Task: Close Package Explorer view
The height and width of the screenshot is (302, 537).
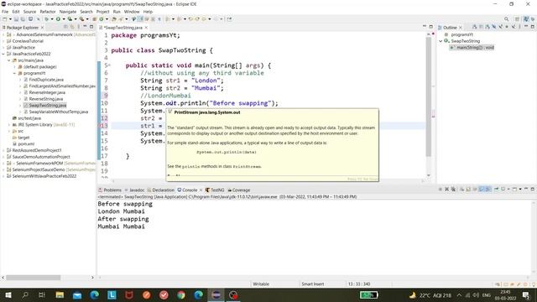Action: pyautogui.click(x=42, y=28)
